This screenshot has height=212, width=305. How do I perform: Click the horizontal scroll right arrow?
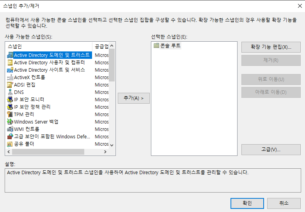pos(105,152)
